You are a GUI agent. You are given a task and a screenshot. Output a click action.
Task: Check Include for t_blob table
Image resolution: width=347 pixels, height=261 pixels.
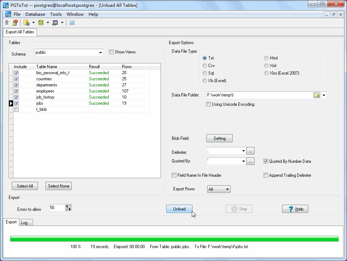16,109
